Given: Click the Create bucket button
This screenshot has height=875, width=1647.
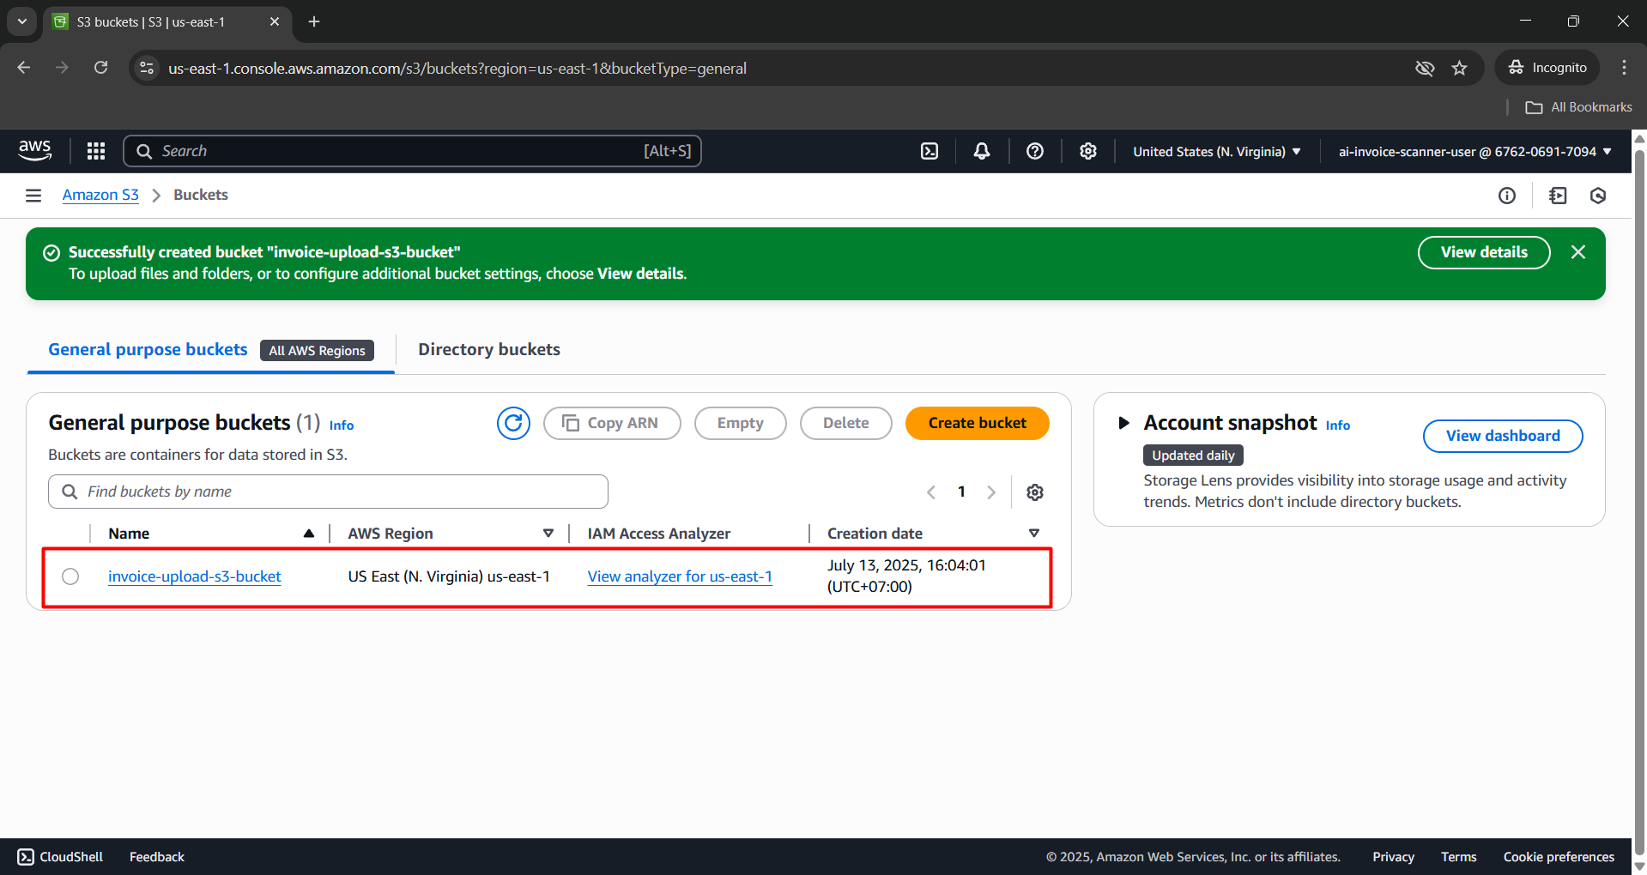Looking at the screenshot, I should 977,423.
